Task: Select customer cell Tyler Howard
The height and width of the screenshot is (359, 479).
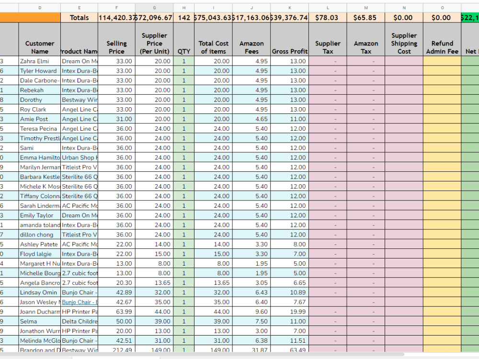Action: (40, 71)
